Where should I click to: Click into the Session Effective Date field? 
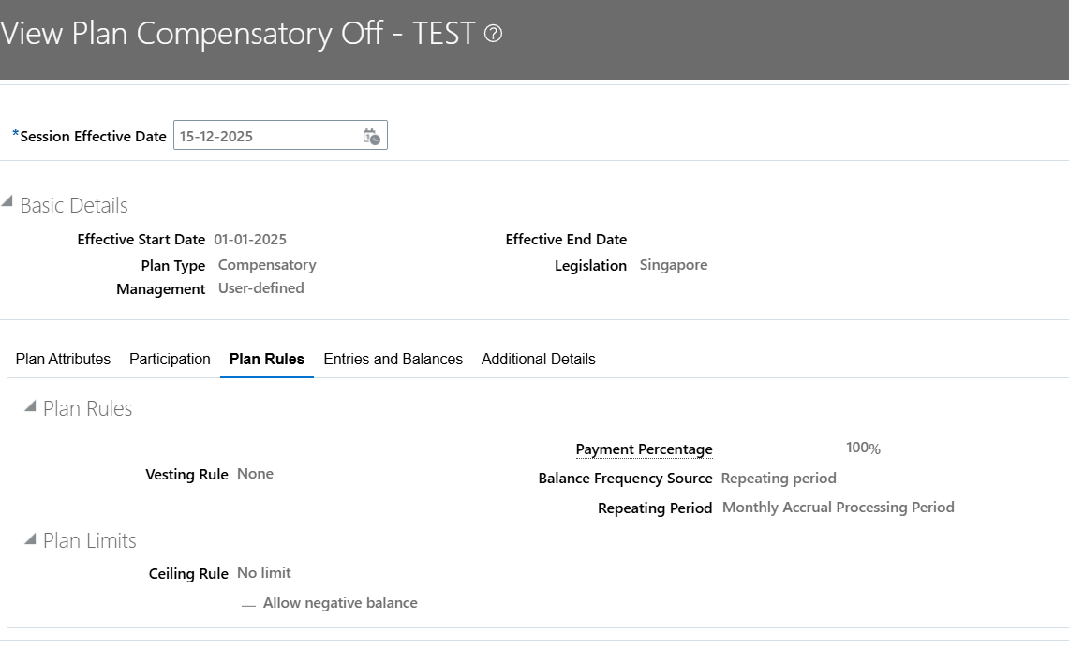267,136
